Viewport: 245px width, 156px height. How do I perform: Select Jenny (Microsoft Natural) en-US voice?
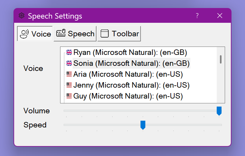click(132, 85)
